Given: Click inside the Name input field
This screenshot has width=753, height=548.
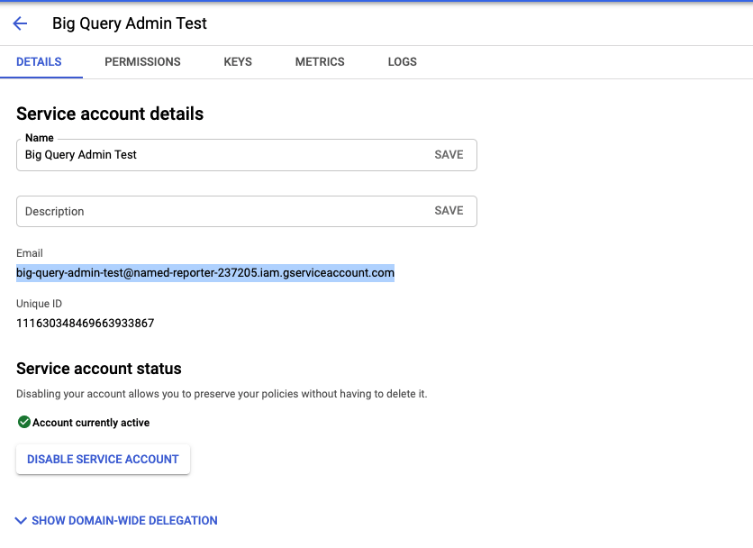Looking at the screenshot, I should tap(180, 155).
